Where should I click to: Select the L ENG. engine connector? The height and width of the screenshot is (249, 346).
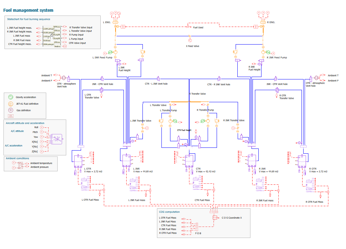116,22
